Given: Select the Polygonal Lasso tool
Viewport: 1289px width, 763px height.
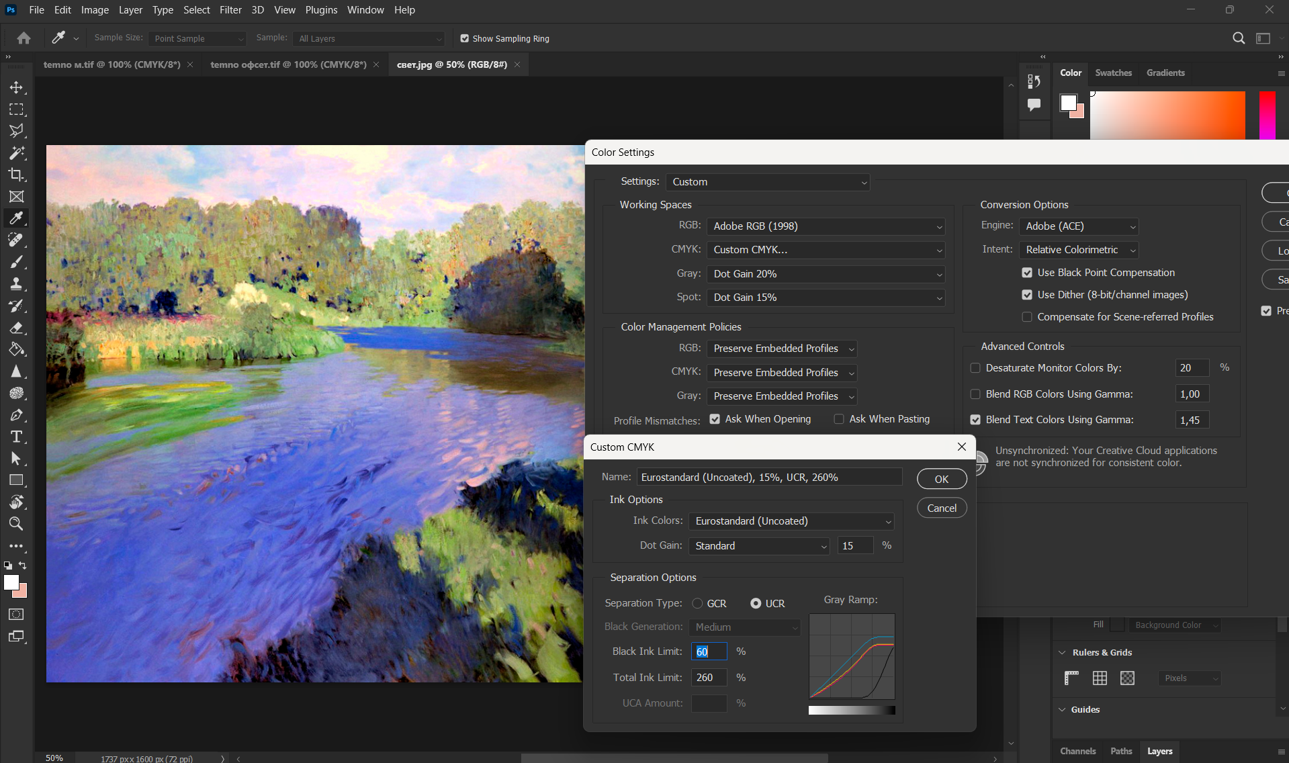Looking at the screenshot, I should 17,131.
